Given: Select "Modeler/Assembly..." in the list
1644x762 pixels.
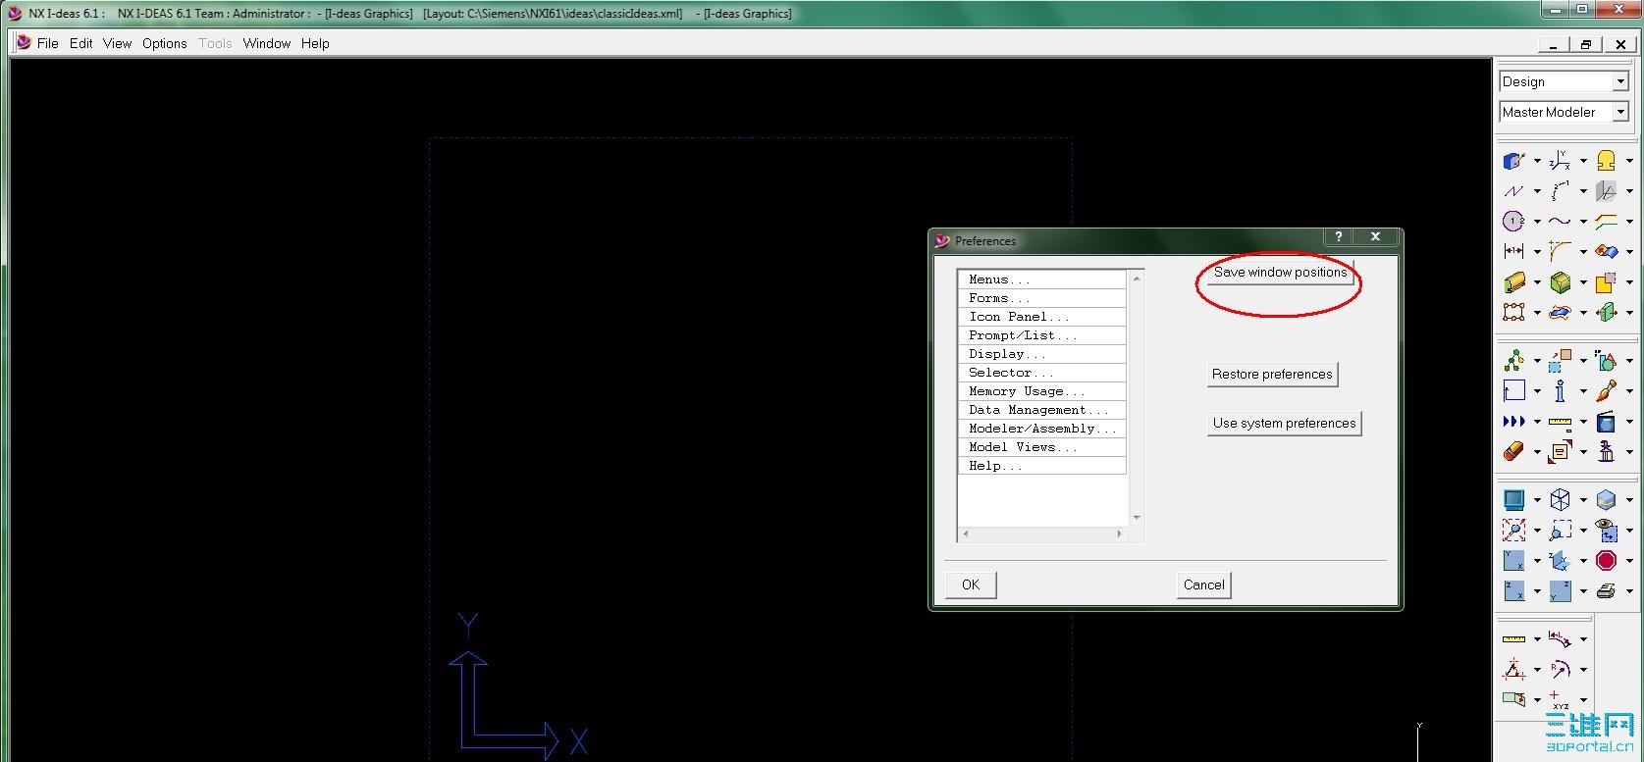Looking at the screenshot, I should [1042, 429].
